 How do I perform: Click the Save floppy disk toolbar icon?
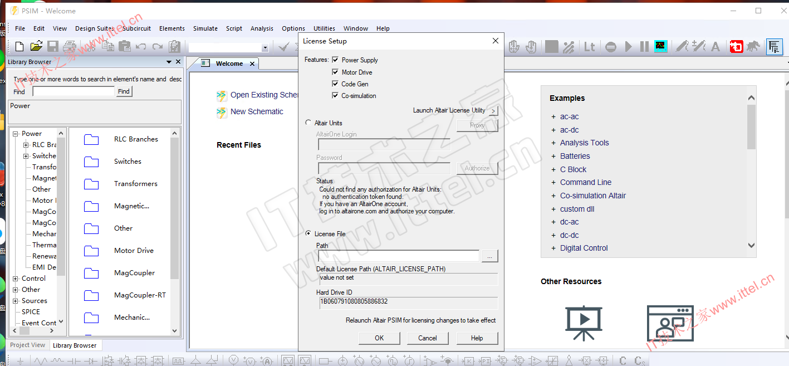click(53, 47)
